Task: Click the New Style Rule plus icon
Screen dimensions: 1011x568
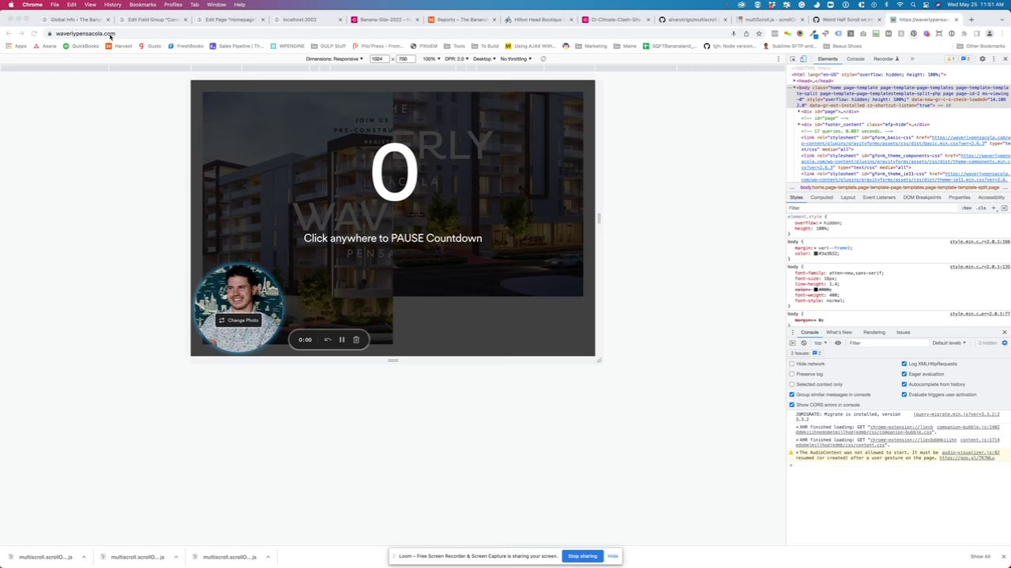Action: tap(994, 207)
